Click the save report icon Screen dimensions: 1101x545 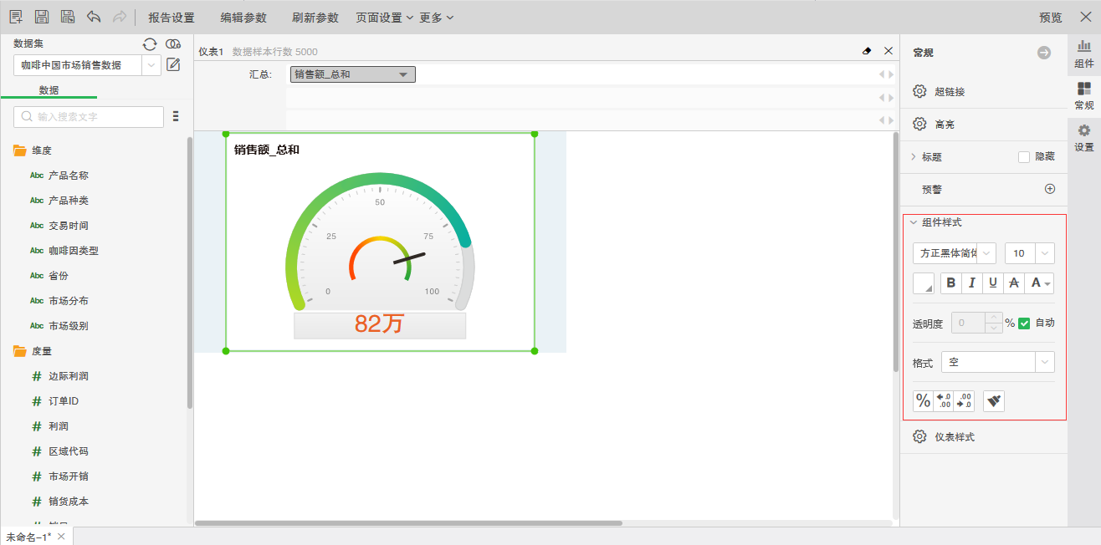coord(41,17)
